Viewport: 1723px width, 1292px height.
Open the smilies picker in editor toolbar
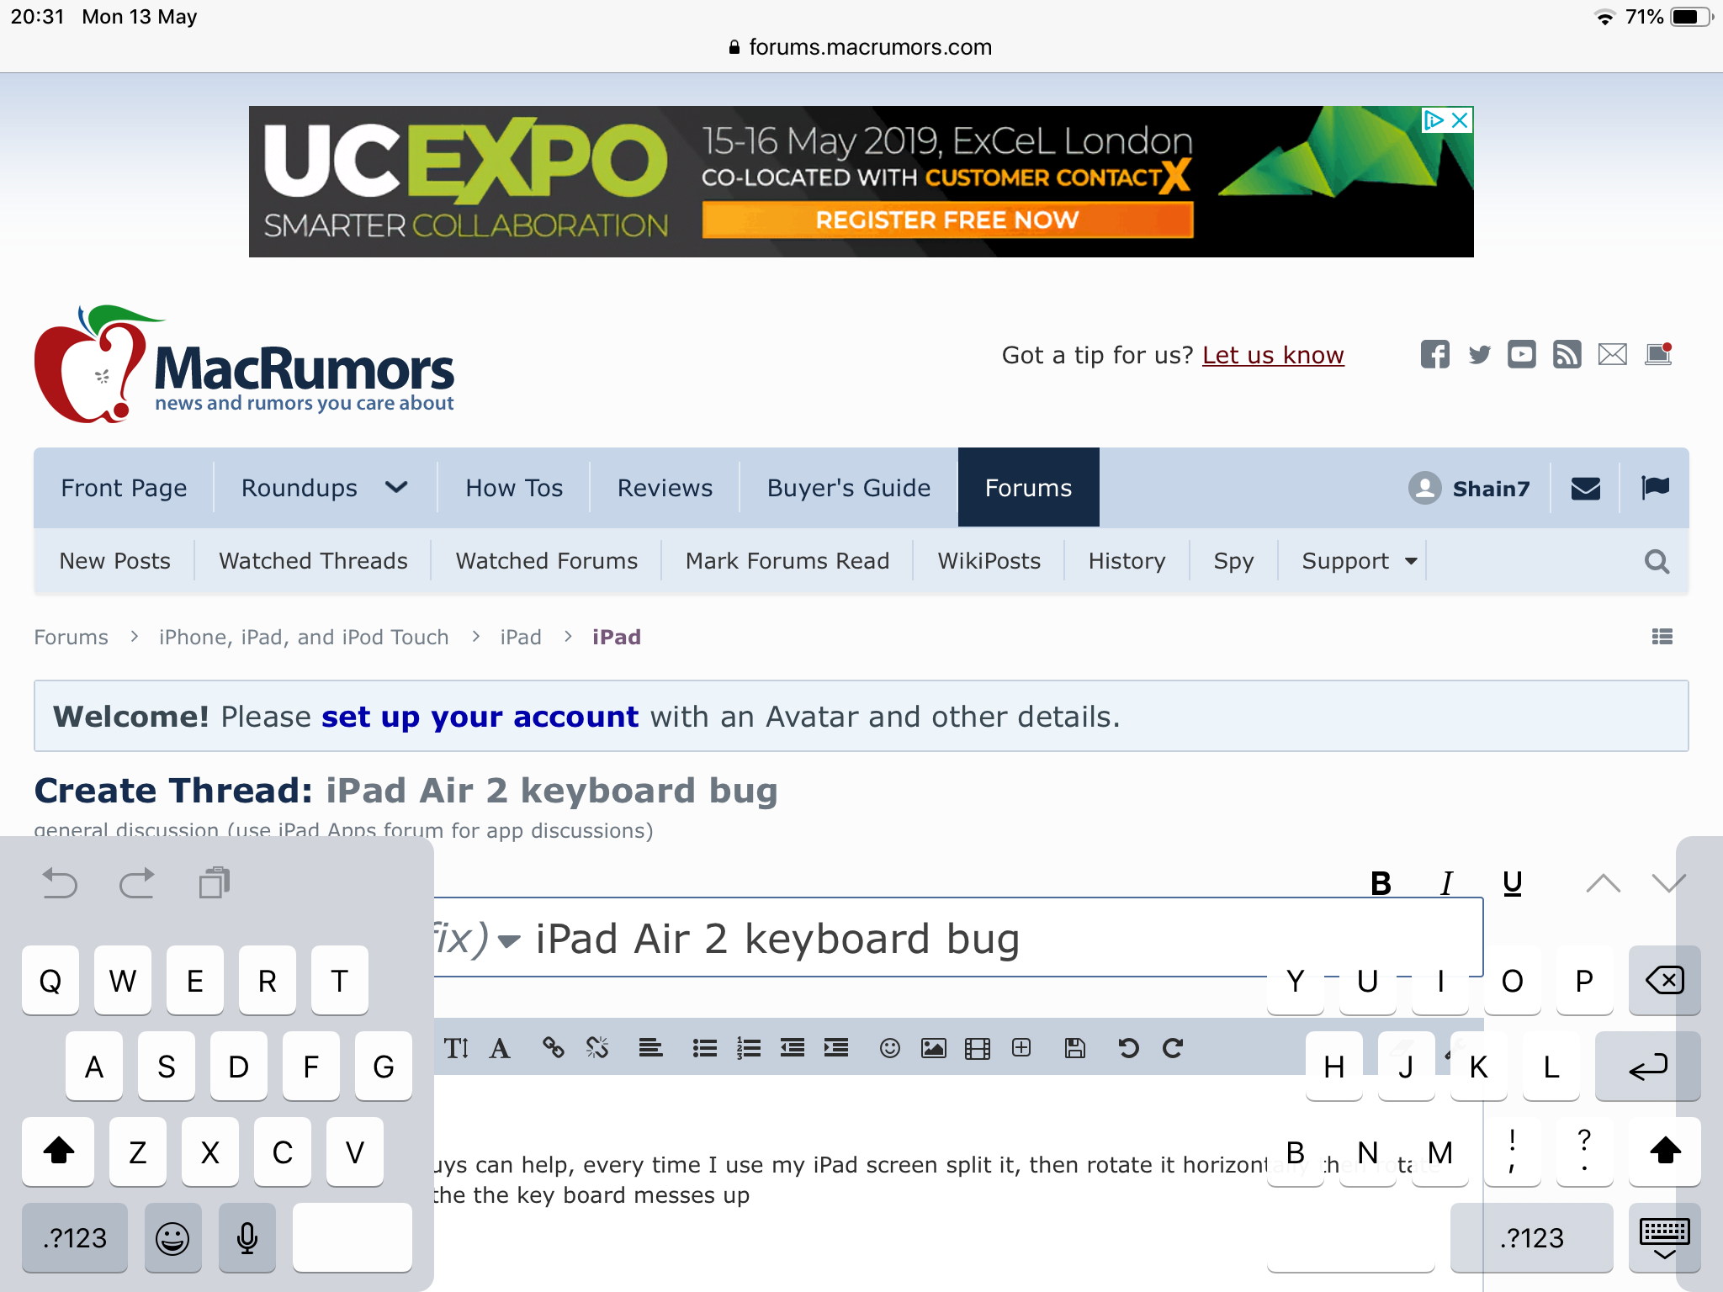(x=889, y=1047)
